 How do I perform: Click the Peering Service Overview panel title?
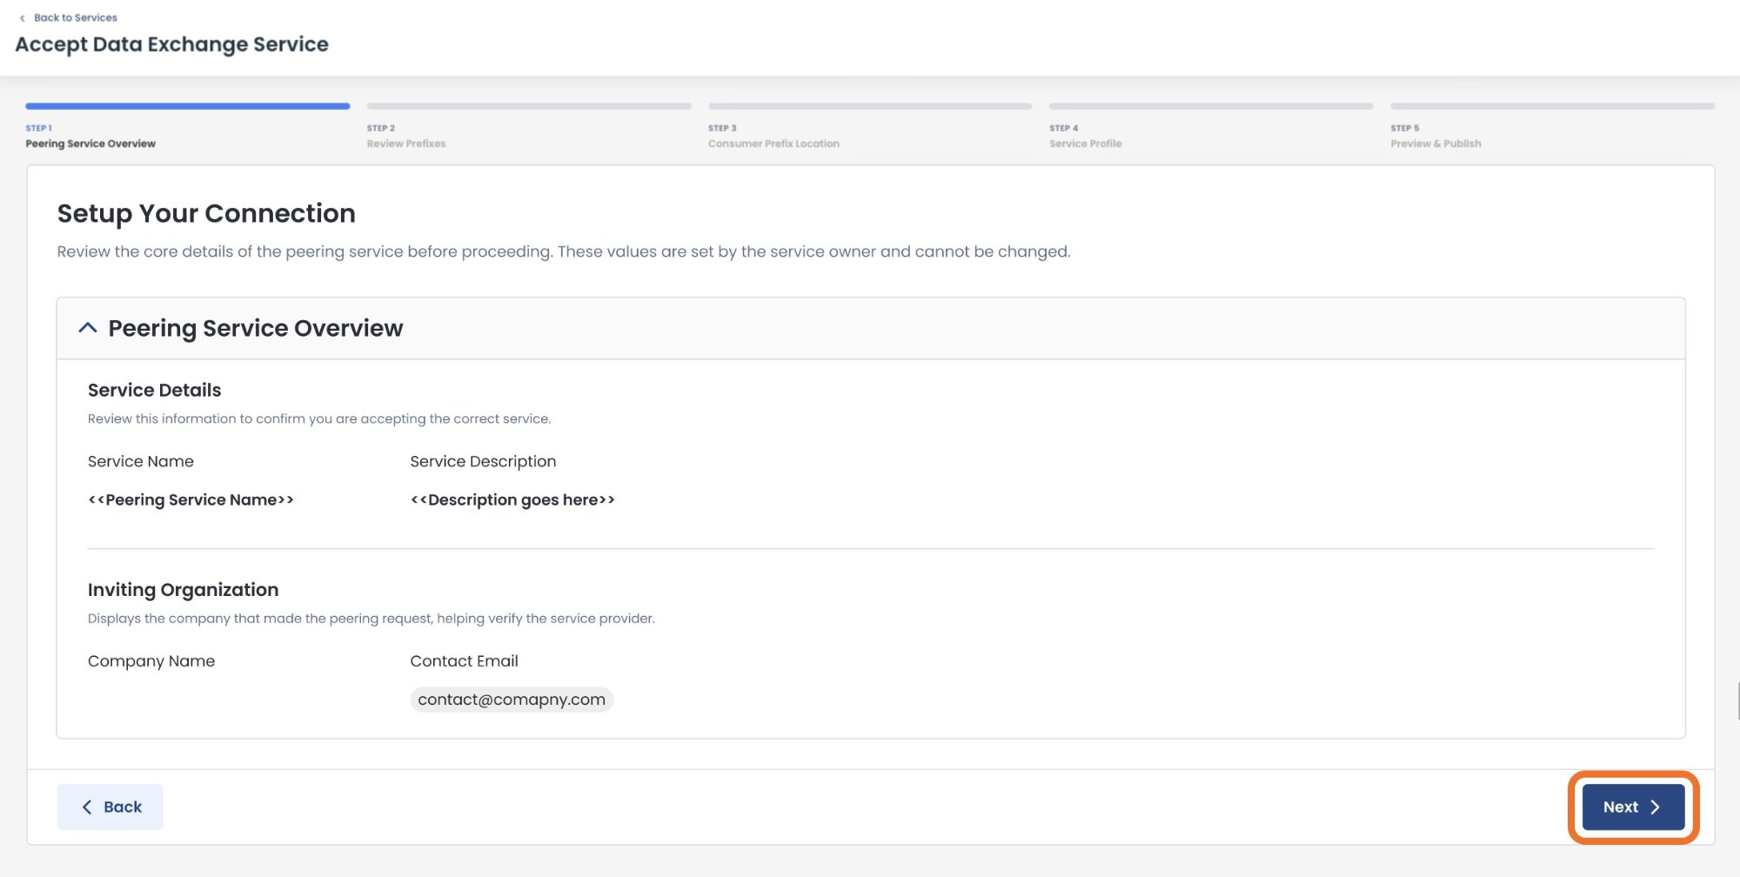tap(256, 328)
